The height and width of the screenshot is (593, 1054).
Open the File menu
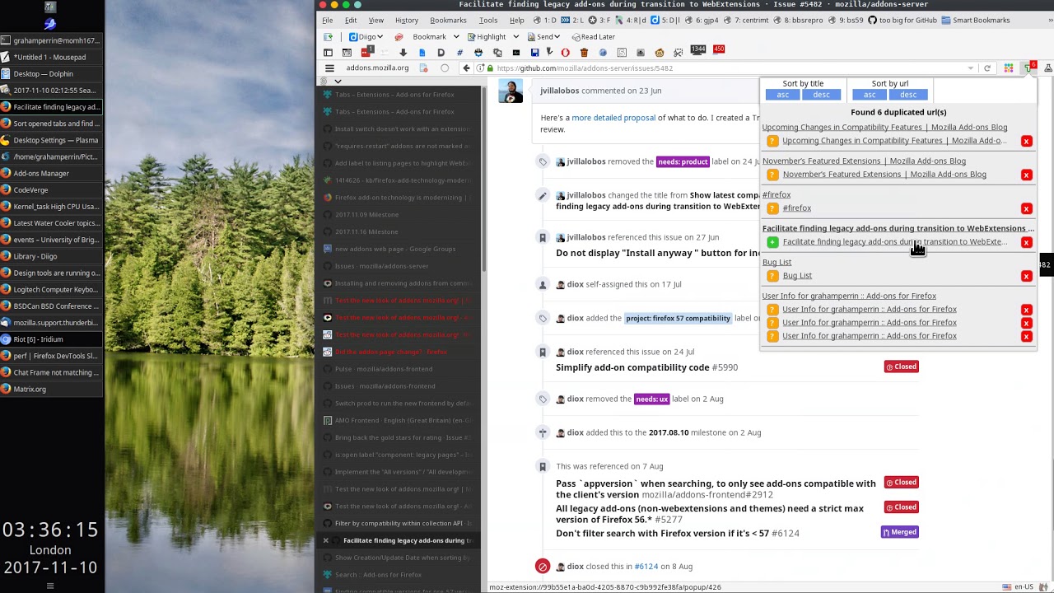pos(328,20)
